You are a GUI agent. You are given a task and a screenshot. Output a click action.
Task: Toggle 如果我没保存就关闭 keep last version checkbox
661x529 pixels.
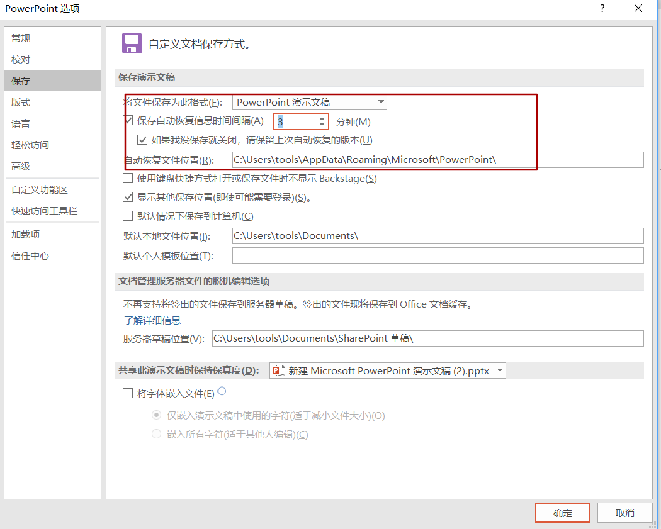click(142, 140)
